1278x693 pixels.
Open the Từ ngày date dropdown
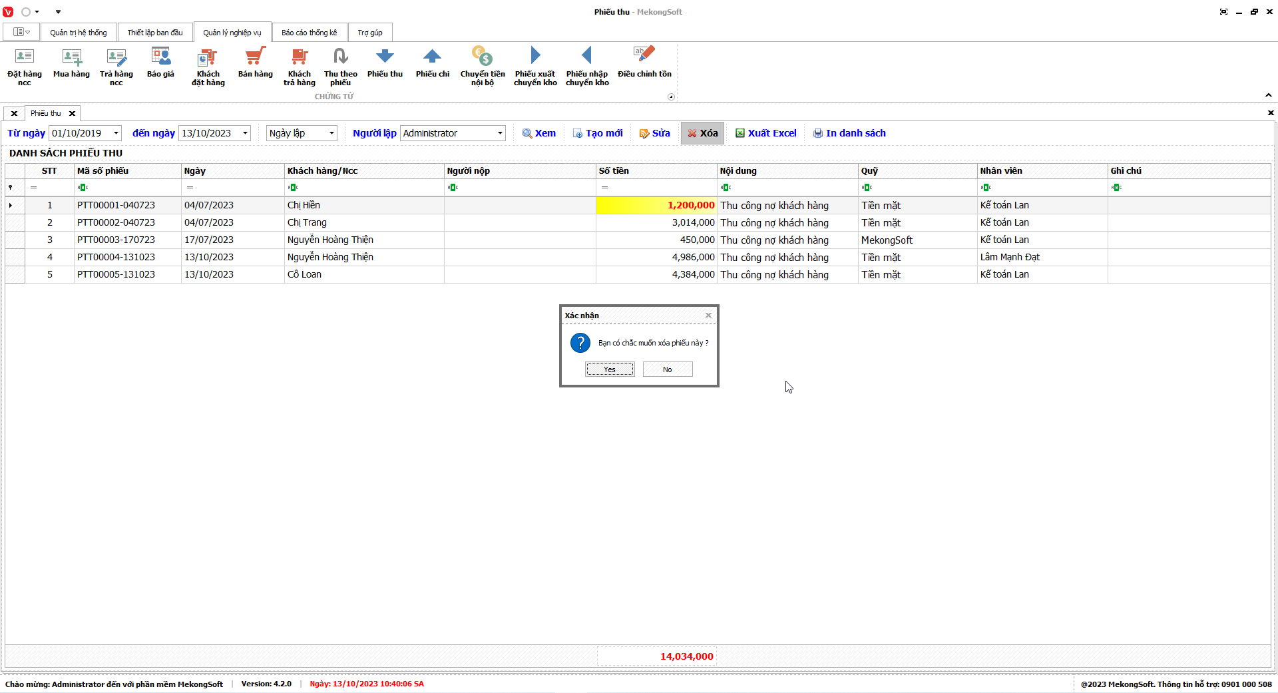point(116,133)
